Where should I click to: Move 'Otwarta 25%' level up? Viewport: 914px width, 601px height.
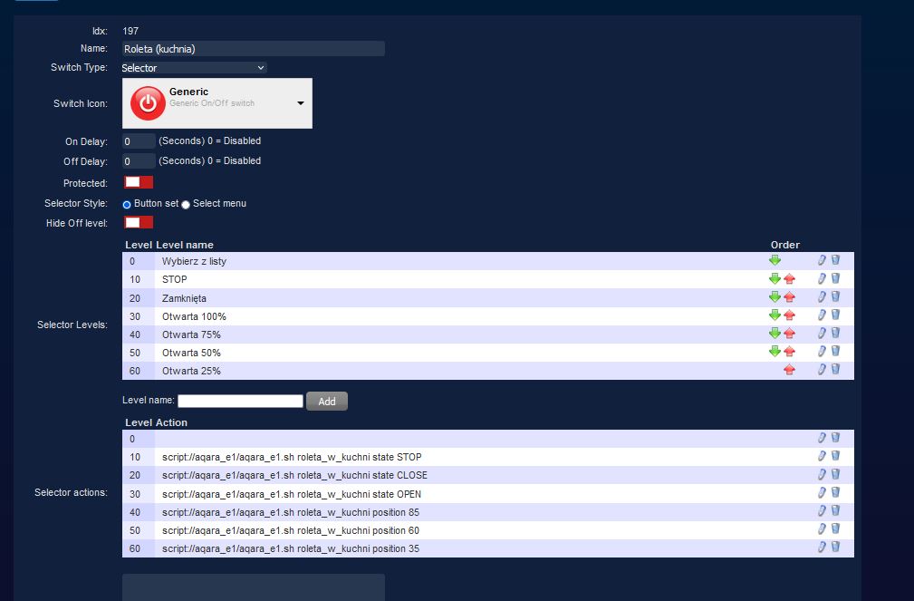[x=789, y=369]
